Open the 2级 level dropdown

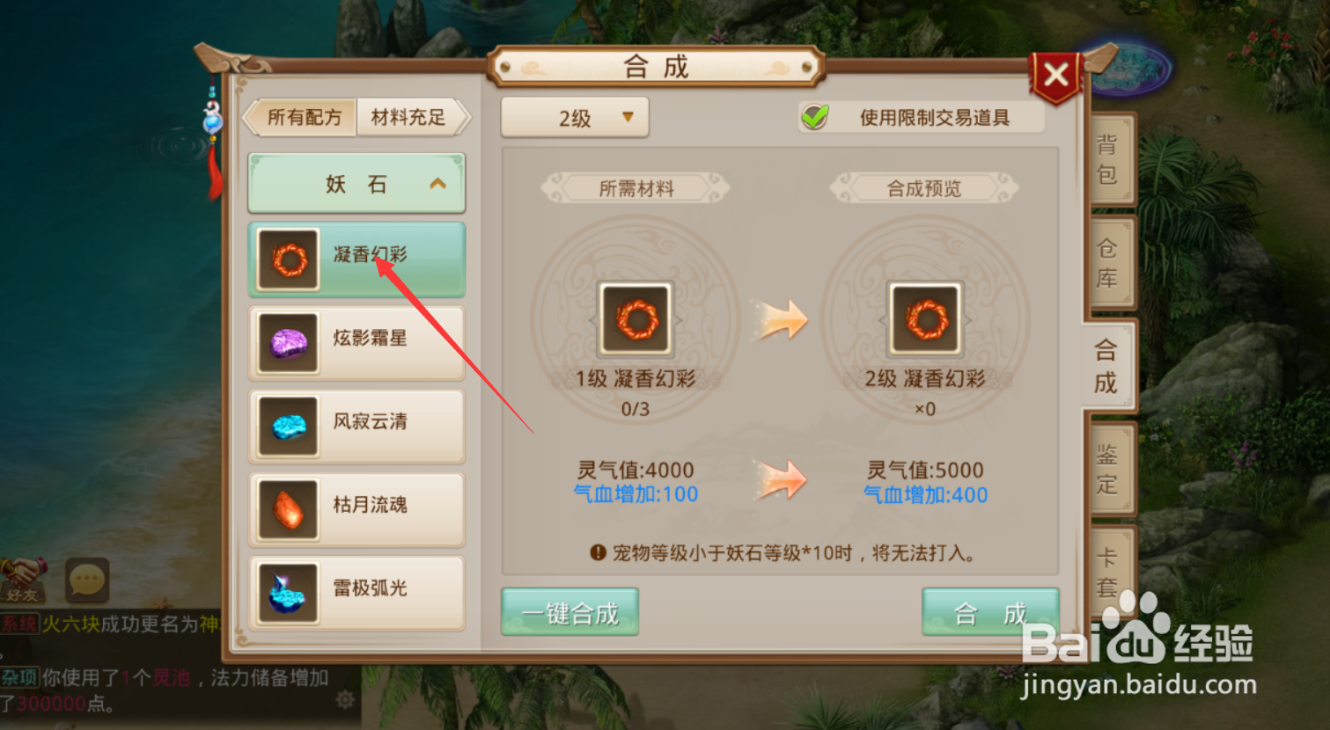[575, 118]
